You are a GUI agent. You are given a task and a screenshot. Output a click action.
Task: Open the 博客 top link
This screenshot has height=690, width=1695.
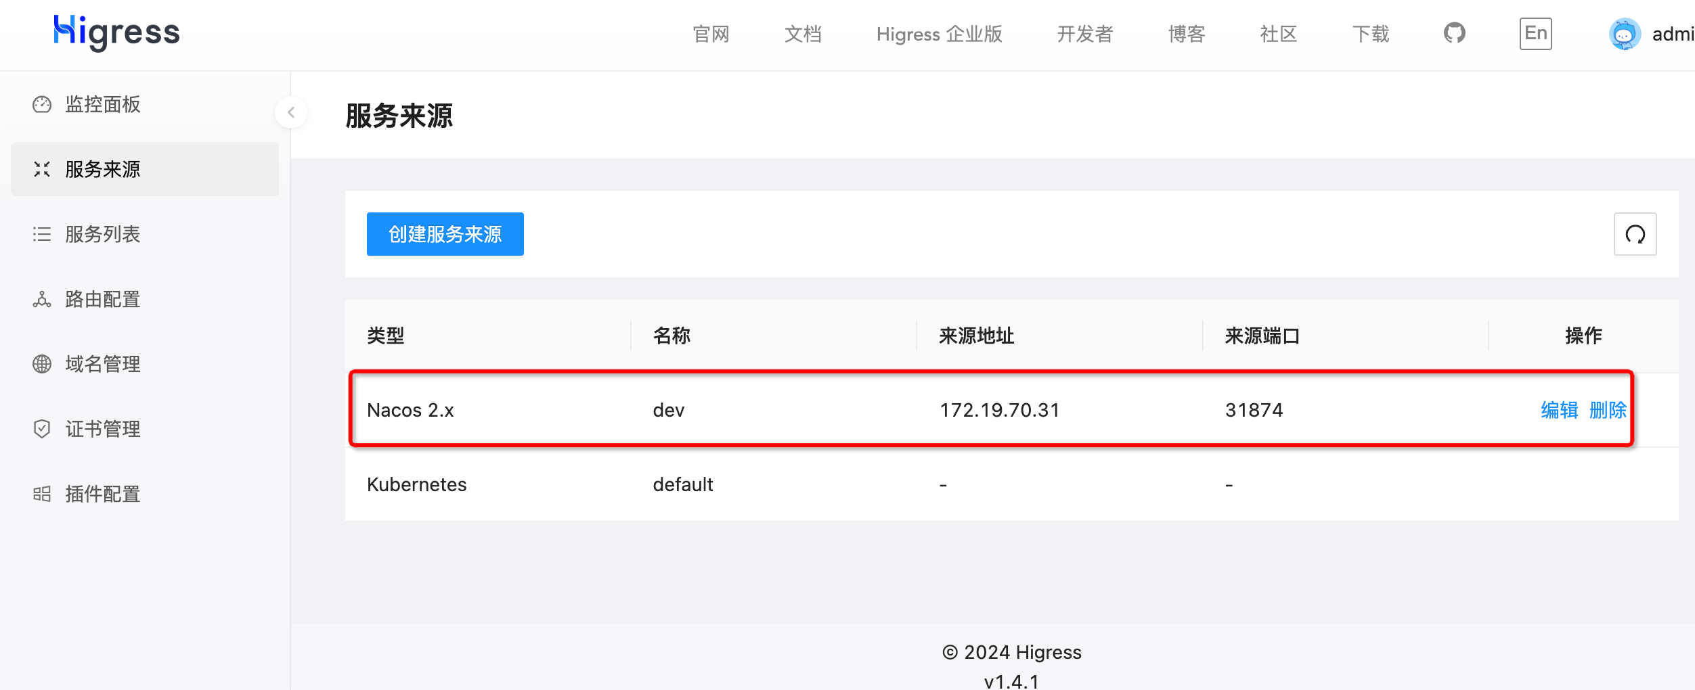[x=1187, y=34]
